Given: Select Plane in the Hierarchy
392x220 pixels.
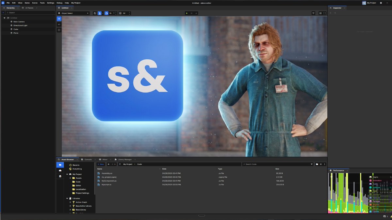Looking at the screenshot, I should pos(16,33).
